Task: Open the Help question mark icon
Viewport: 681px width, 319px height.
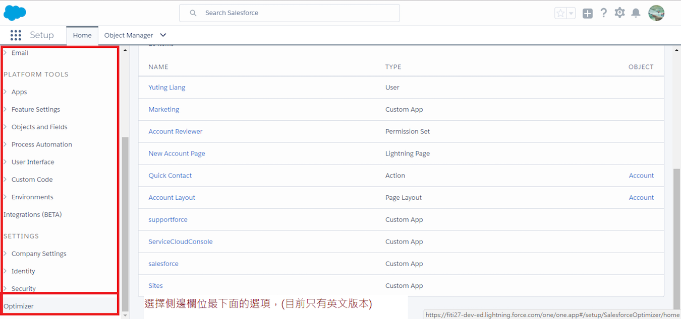Action: (x=603, y=13)
